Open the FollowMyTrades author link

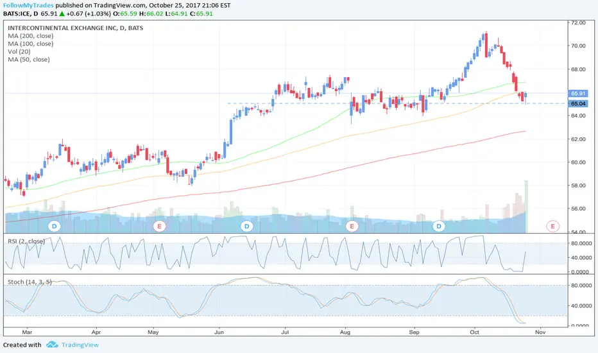click(x=28, y=5)
